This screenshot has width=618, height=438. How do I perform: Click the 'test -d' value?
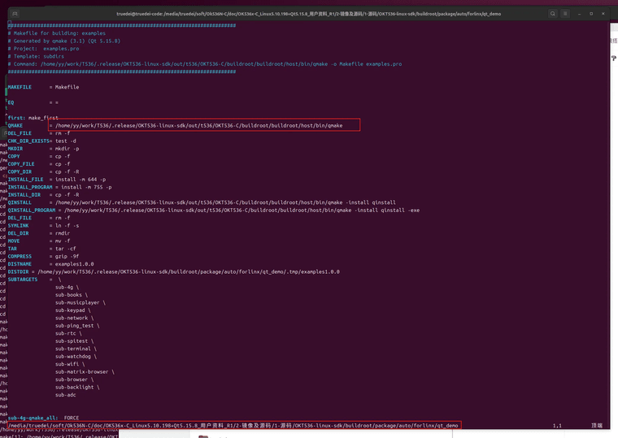(66, 141)
